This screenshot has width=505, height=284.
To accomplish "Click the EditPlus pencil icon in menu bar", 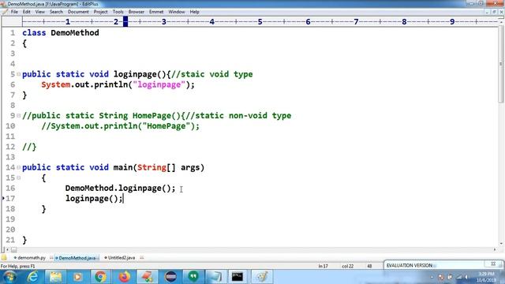I will point(5,12).
